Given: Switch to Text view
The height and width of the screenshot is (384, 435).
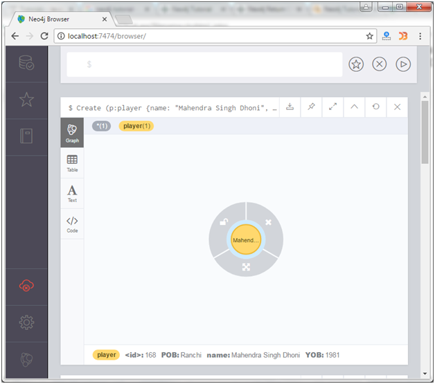Looking at the screenshot, I should 72,194.
